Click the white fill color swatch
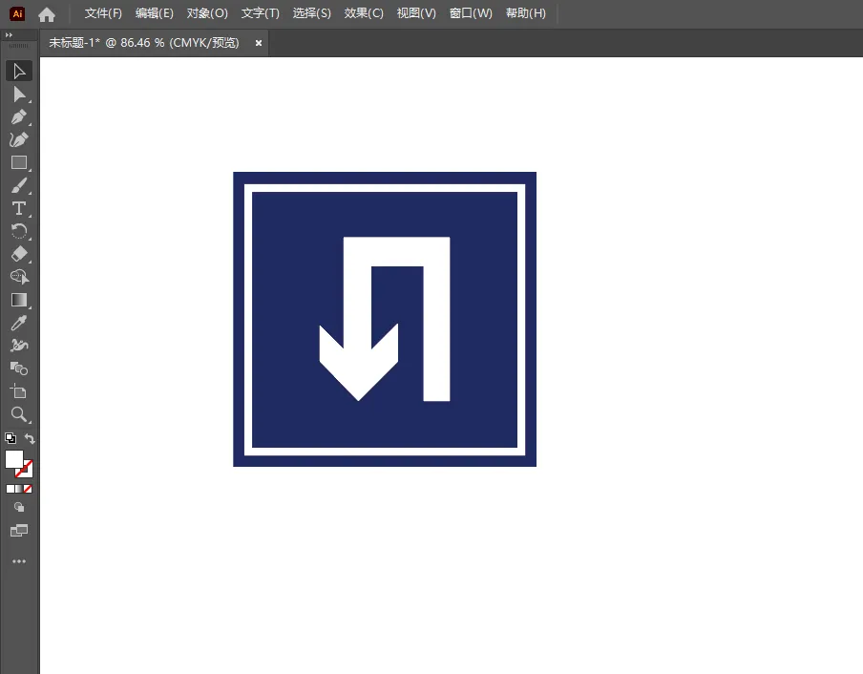The width and height of the screenshot is (863, 674). click(x=14, y=459)
